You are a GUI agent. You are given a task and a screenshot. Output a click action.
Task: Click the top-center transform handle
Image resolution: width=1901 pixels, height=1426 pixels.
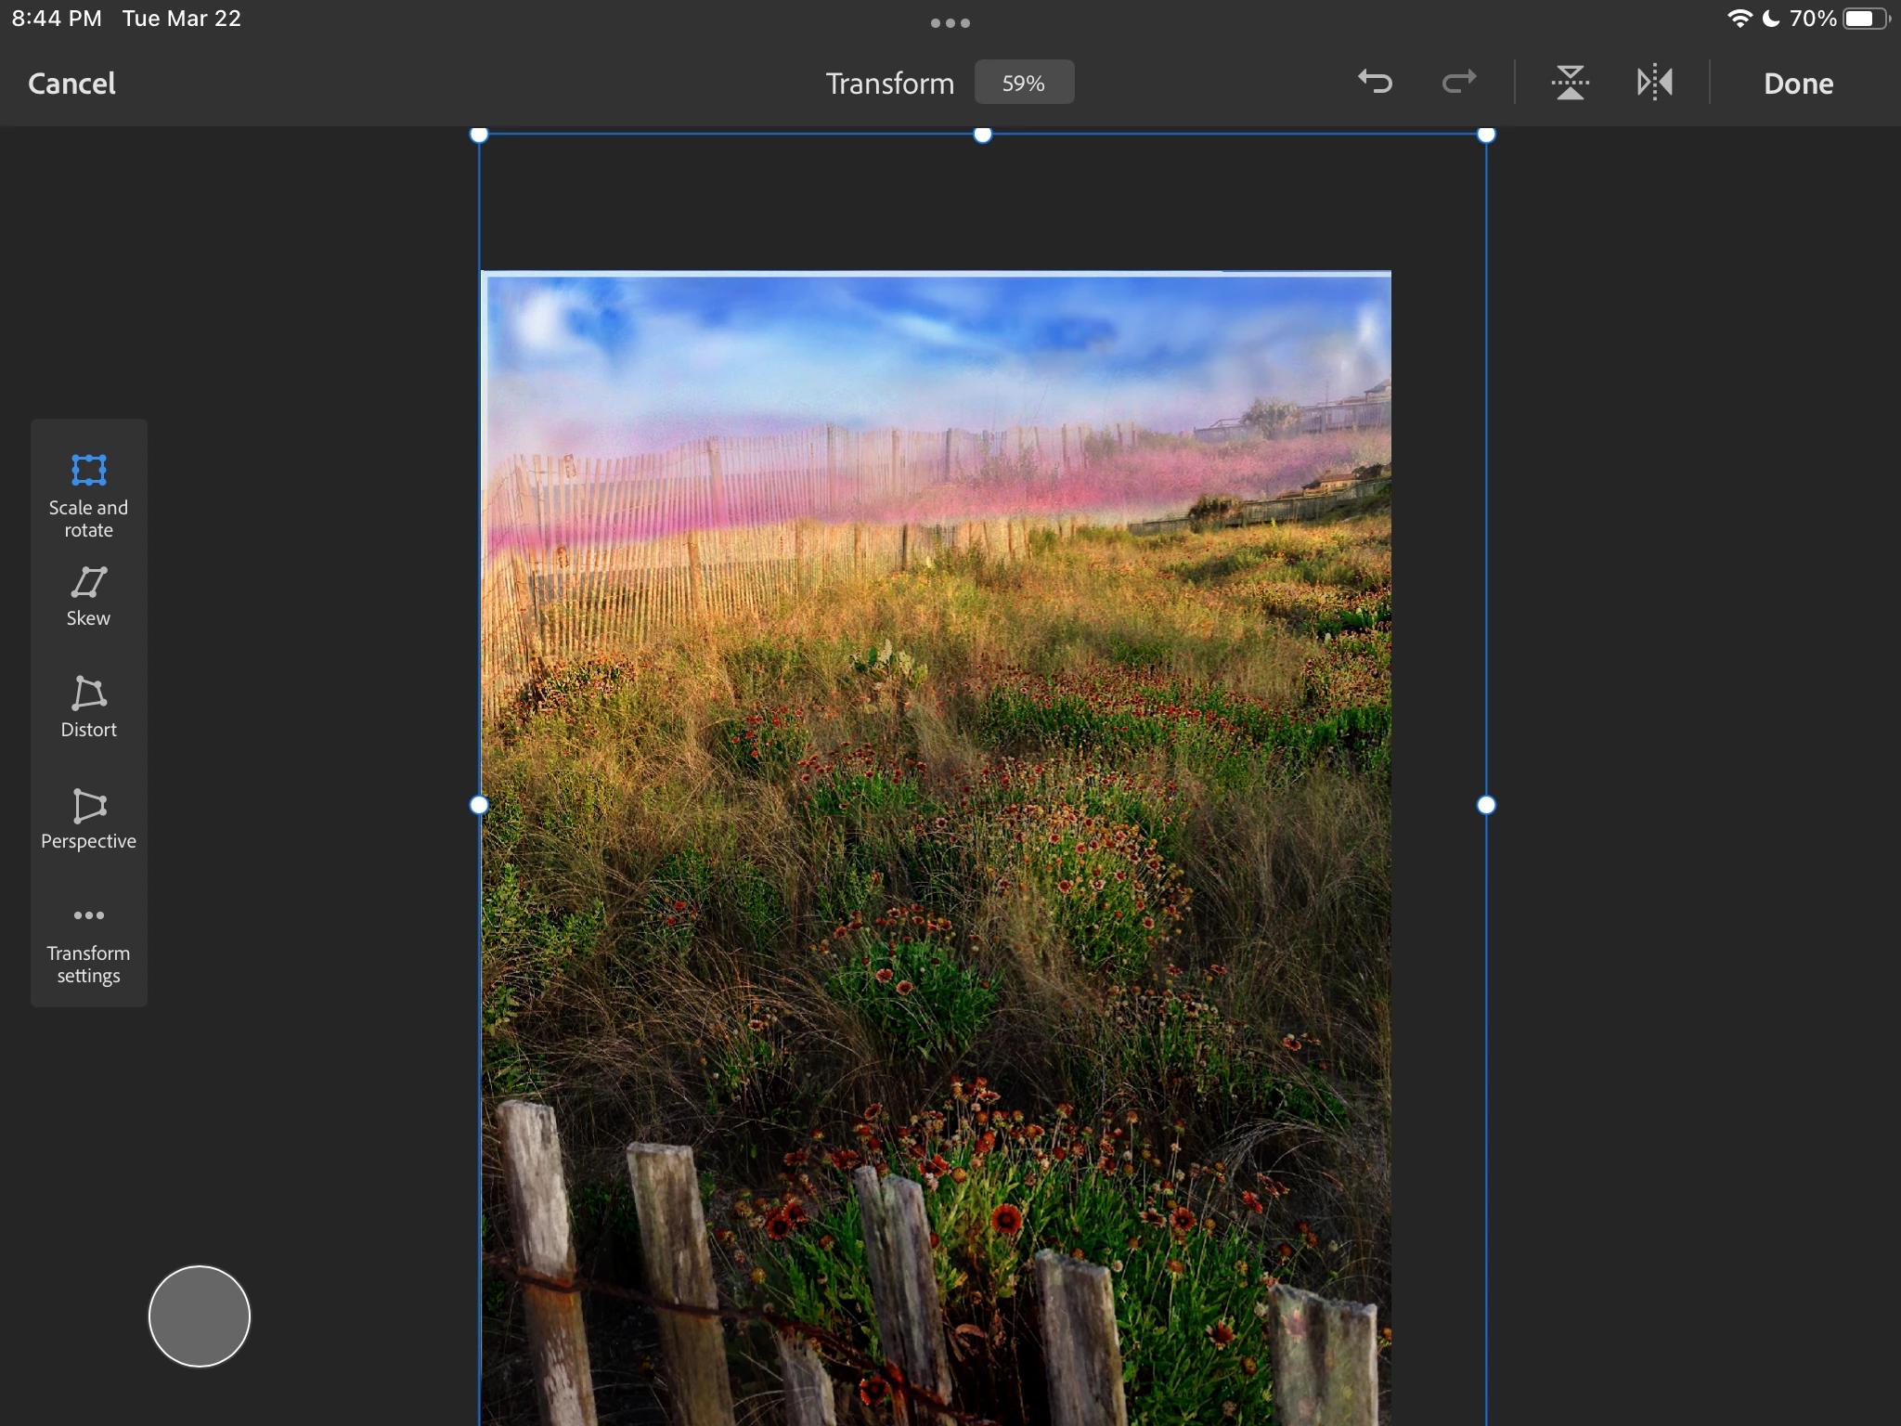coord(982,135)
